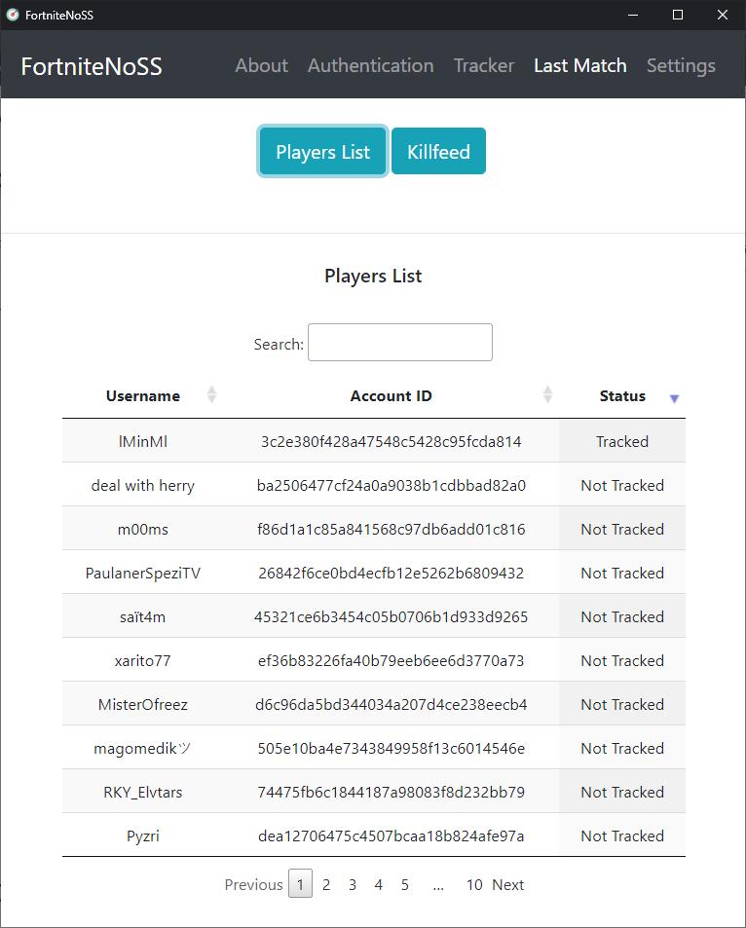Click Not Tracked status for Pyzri

coord(622,835)
